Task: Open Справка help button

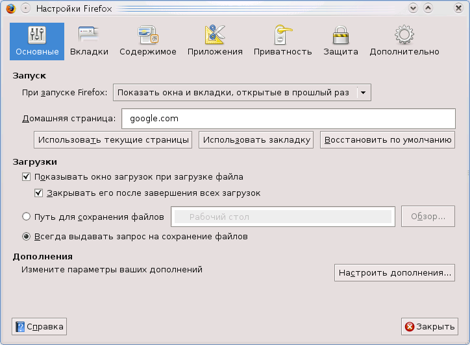Action: coord(39,326)
